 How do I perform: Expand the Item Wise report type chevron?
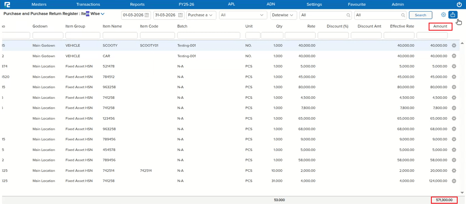(x=103, y=14)
